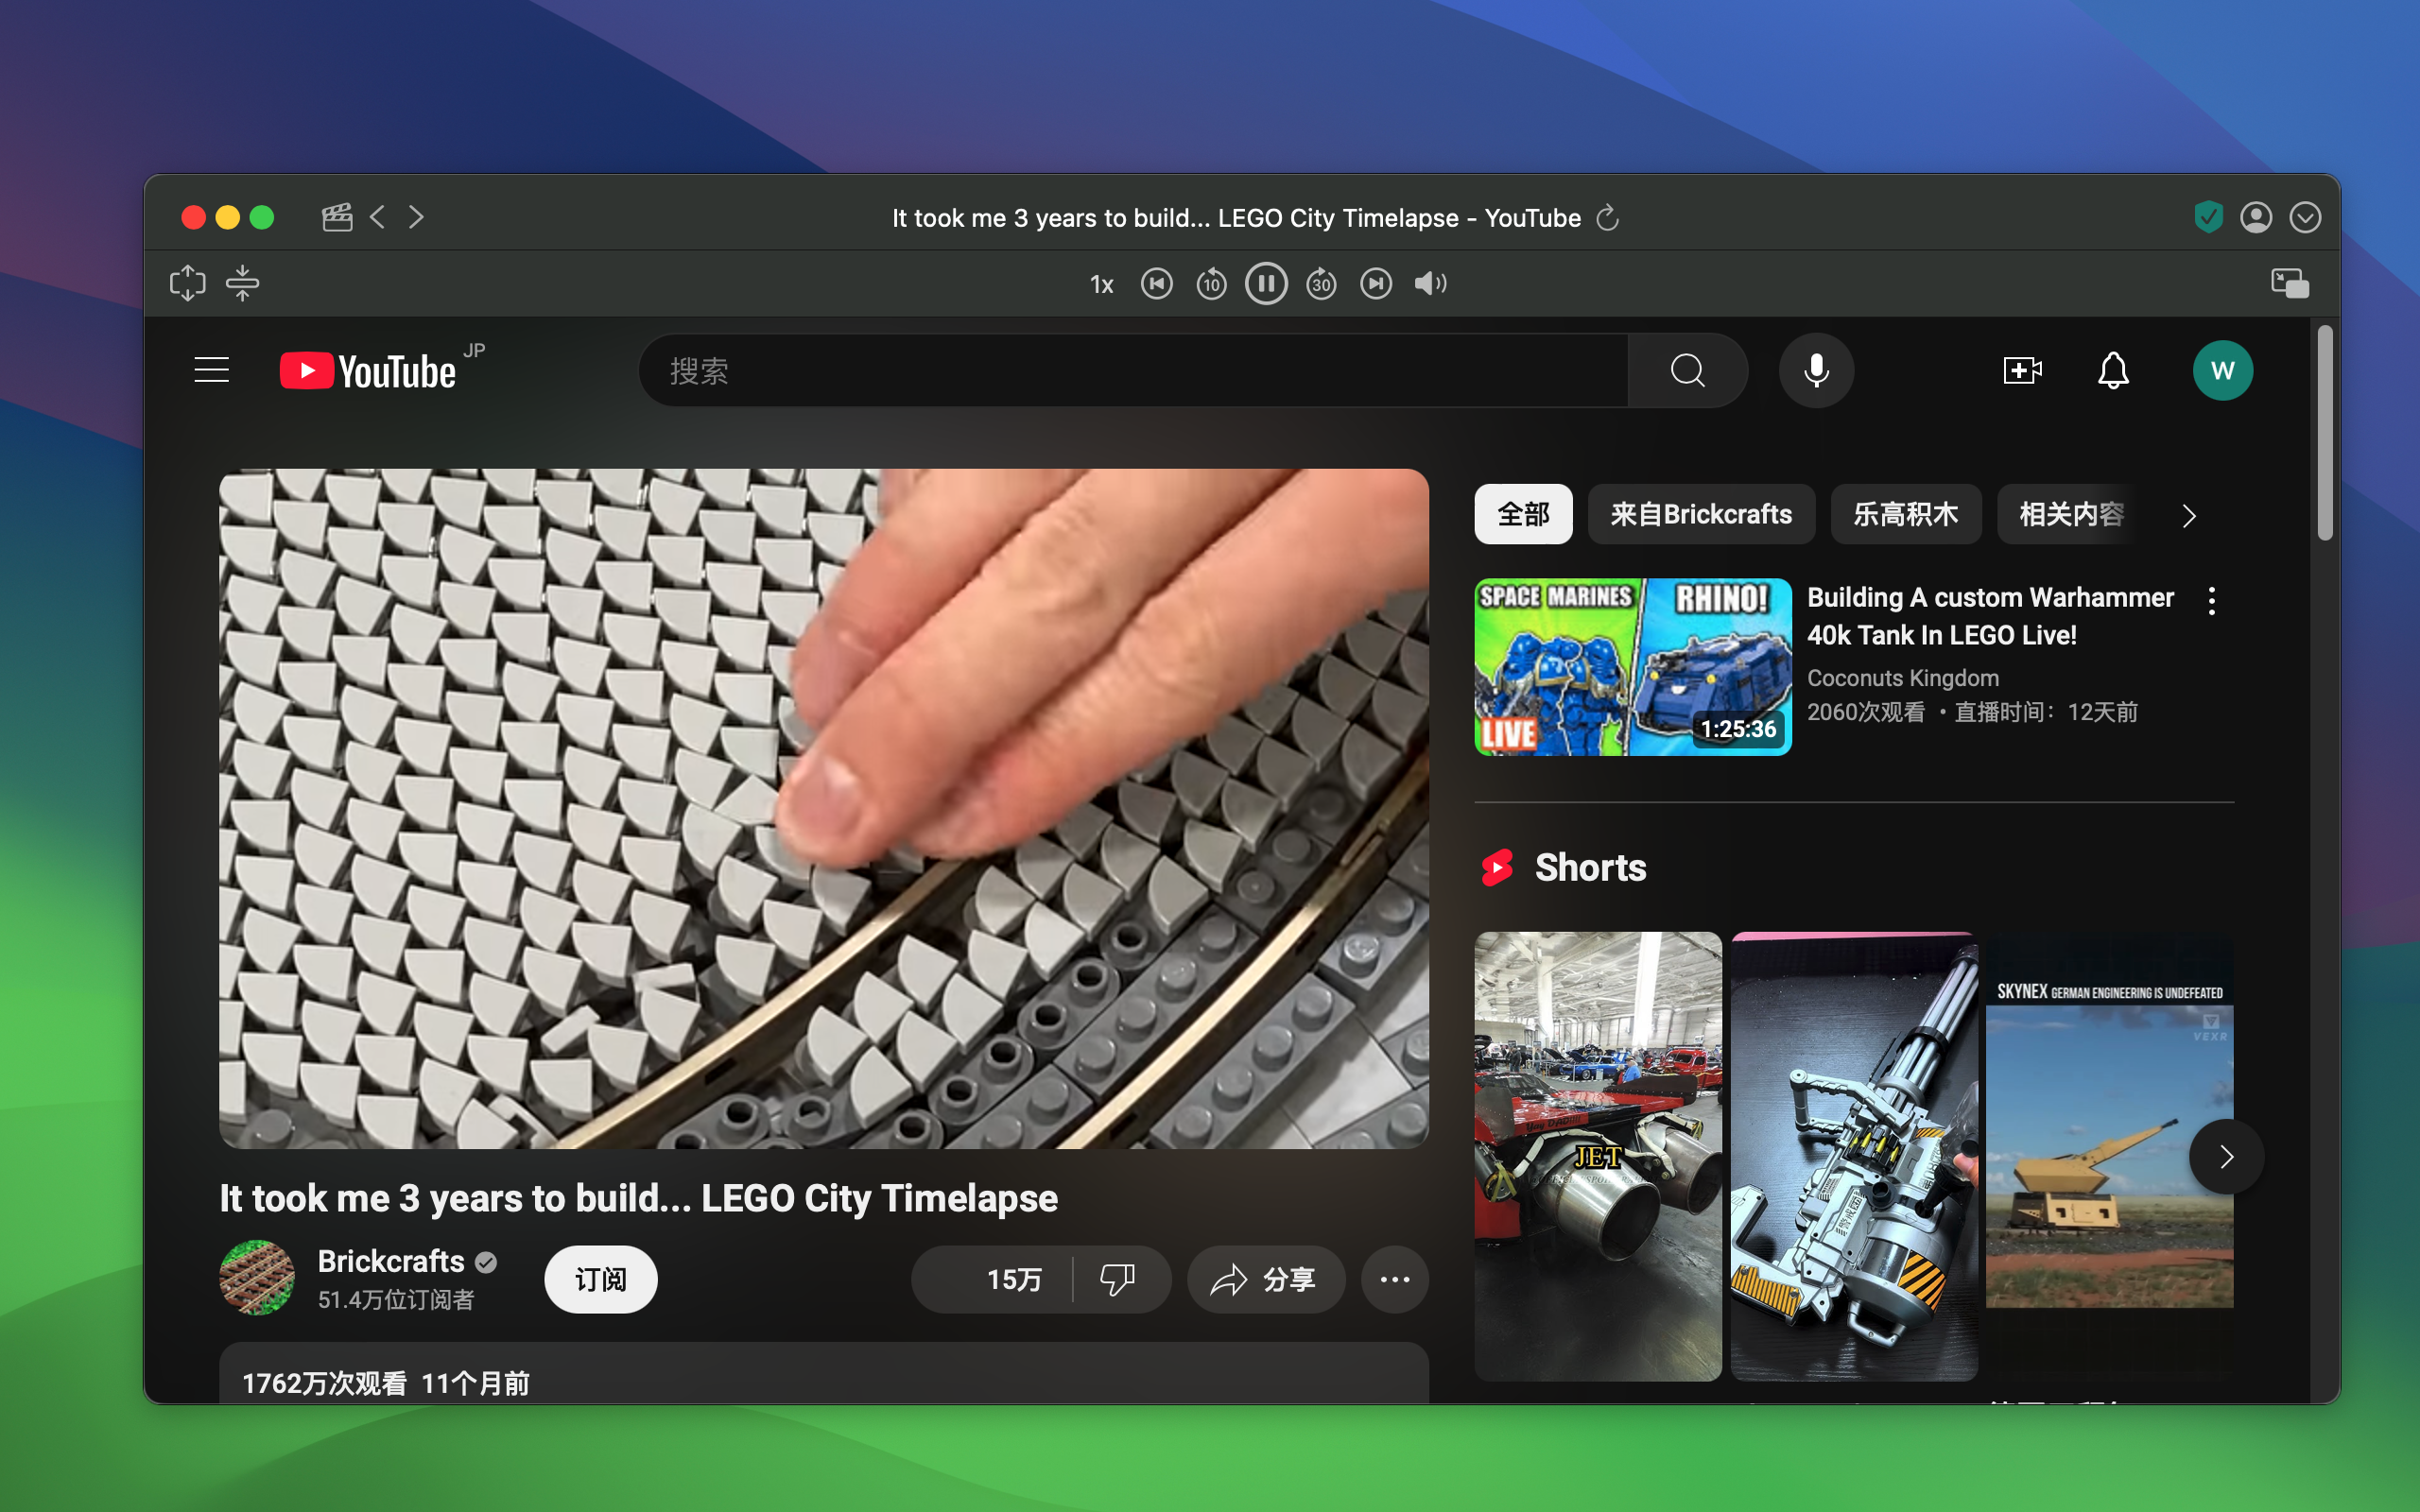Screen dimensions: 2420x1512
Task: Click the main LEGO video player
Action: [824, 809]
